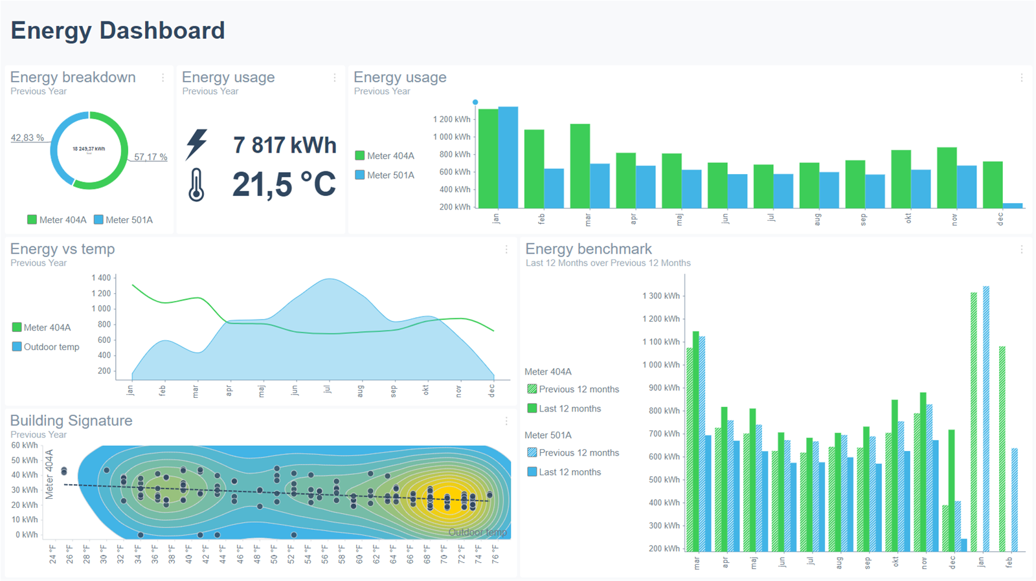The height and width of the screenshot is (581, 1036).
Task: Hide Outdoor temp series in Energy vs temp
Action: click(x=46, y=347)
